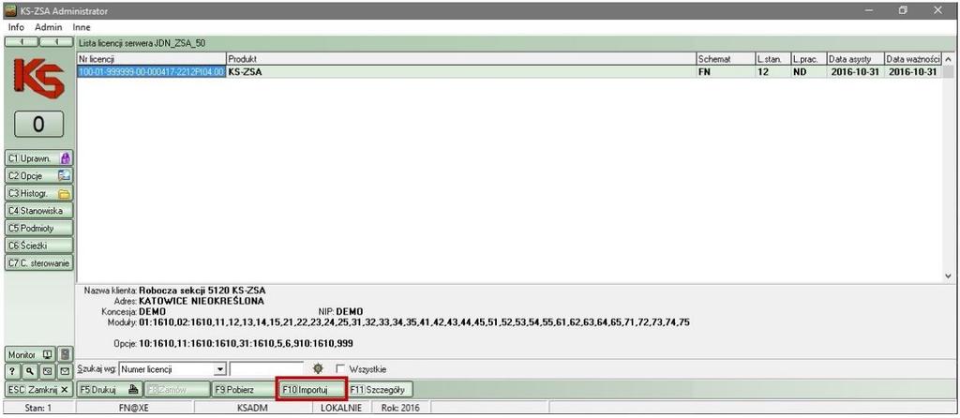
Task: Toggle the Wszystkie checkbox
Action: tap(340, 369)
